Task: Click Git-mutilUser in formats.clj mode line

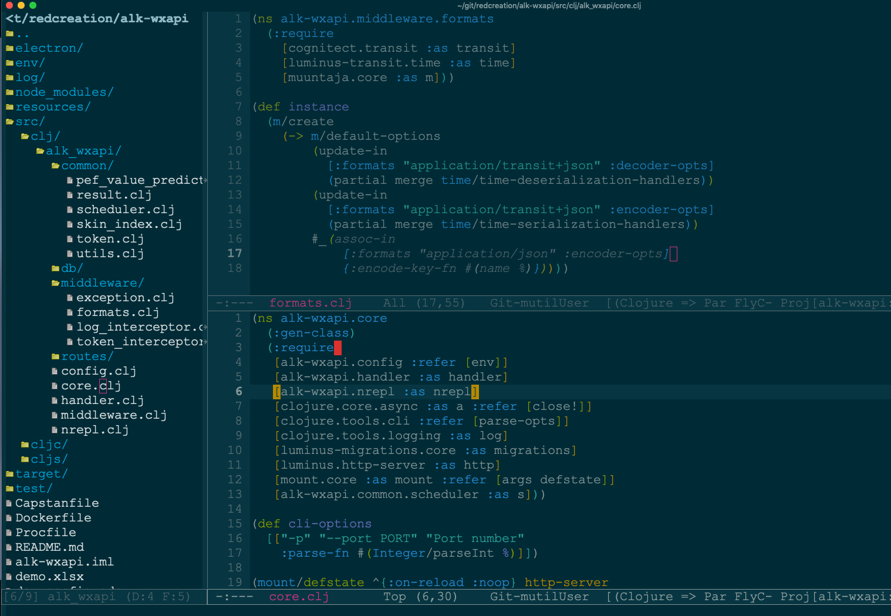Action: pos(539,303)
